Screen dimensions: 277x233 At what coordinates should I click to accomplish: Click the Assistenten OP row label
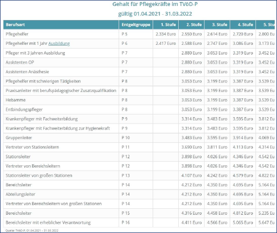pyautogui.click(x=20, y=62)
